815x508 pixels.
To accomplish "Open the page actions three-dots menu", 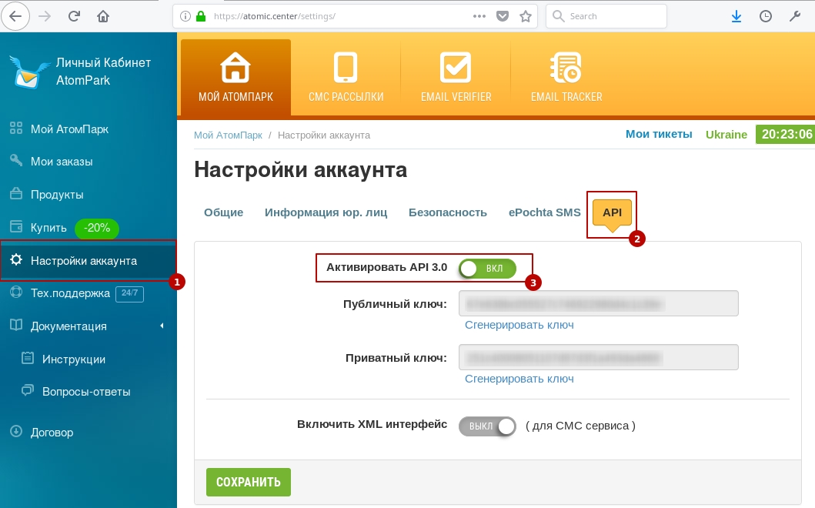I will click(x=479, y=16).
